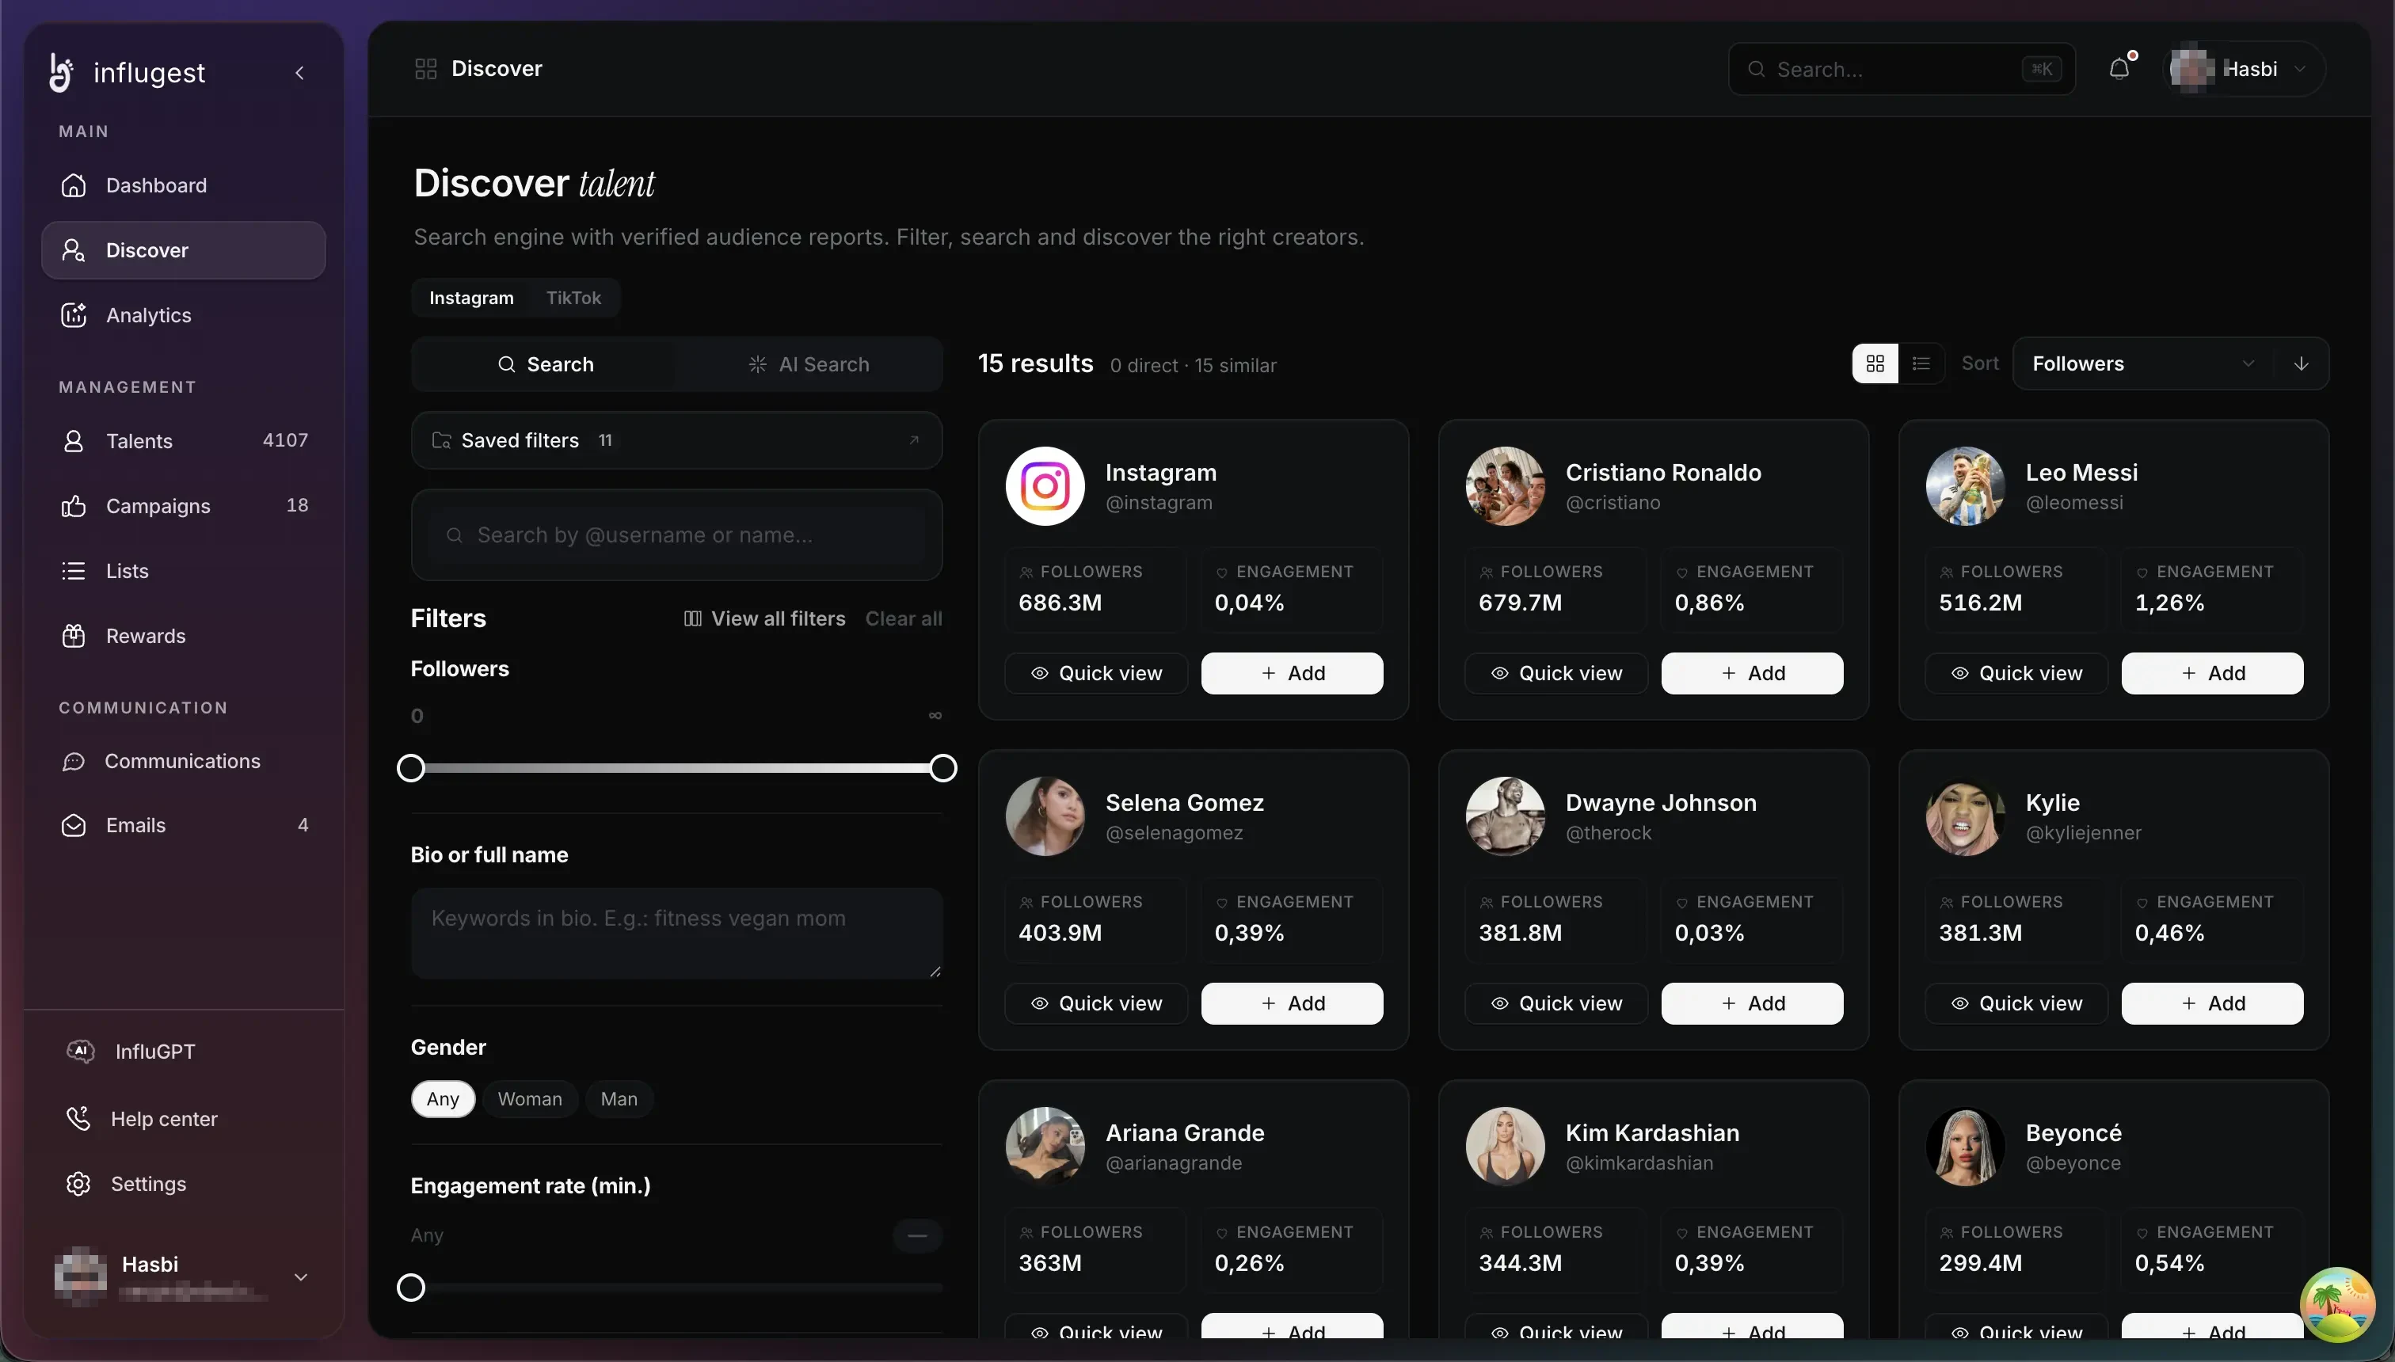Click the Followers slider maximum handle
Viewport: 2395px width, 1362px height.
943,768
